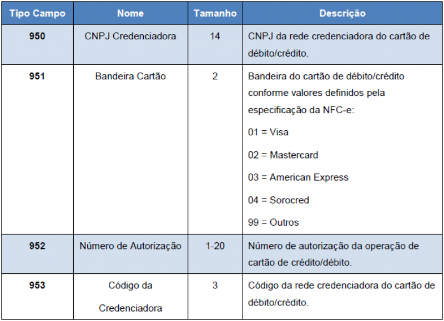Screen dimensions: 444x321
Task: Click the 02 = Mastercard entry
Action: pos(283,155)
